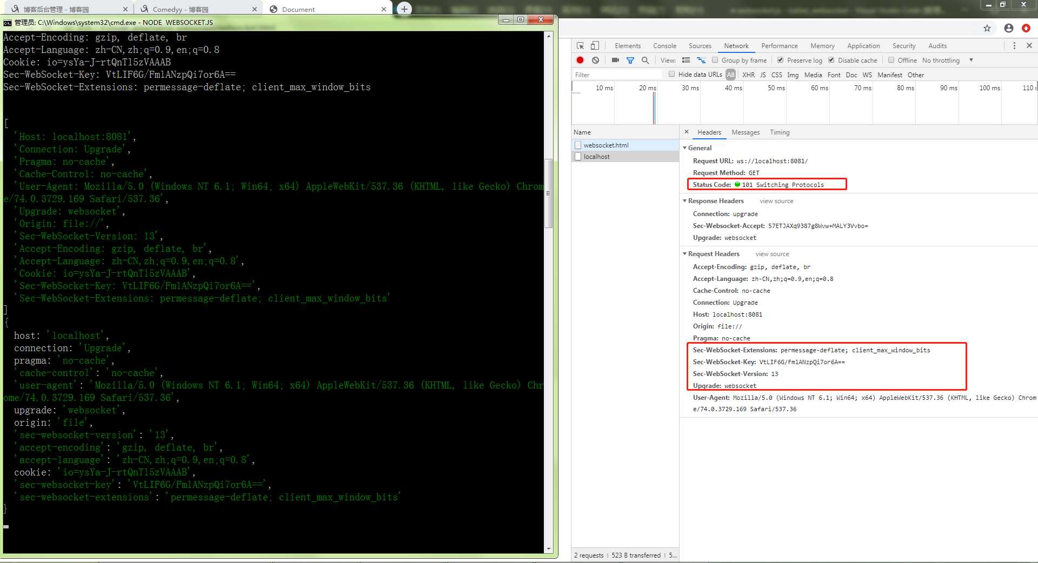Switch to large request rows view
Screen dimensions: 1038x563
pyautogui.click(x=686, y=60)
